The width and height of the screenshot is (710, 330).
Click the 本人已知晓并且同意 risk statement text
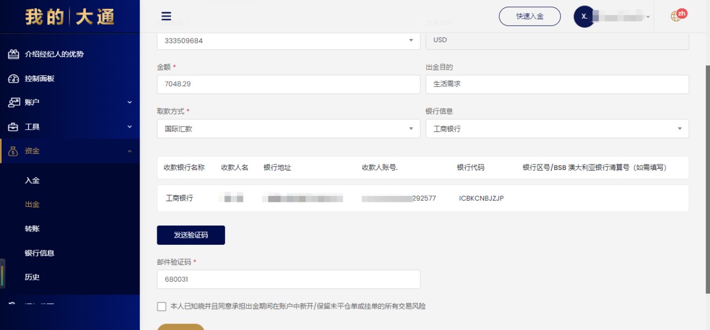click(298, 306)
